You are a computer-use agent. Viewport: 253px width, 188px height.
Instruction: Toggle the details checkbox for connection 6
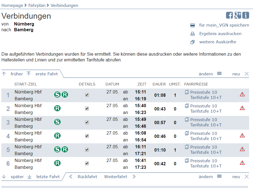87,163
